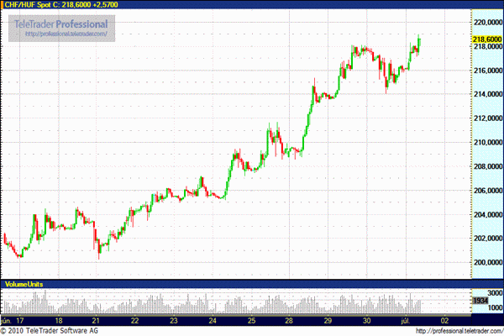Viewport: 504px width, 336px height.
Task: Click date 24 on the time axis
Action: [x=213, y=321]
